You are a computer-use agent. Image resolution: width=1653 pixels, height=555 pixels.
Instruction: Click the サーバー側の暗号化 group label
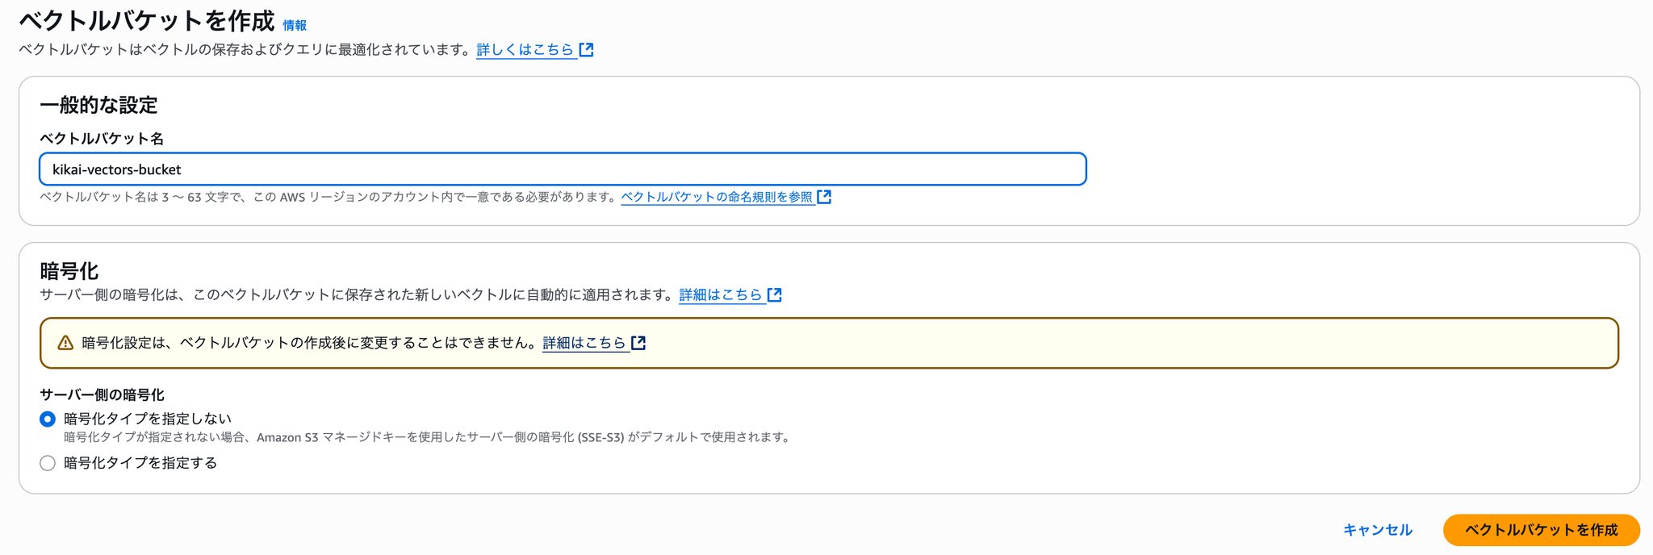coord(102,395)
